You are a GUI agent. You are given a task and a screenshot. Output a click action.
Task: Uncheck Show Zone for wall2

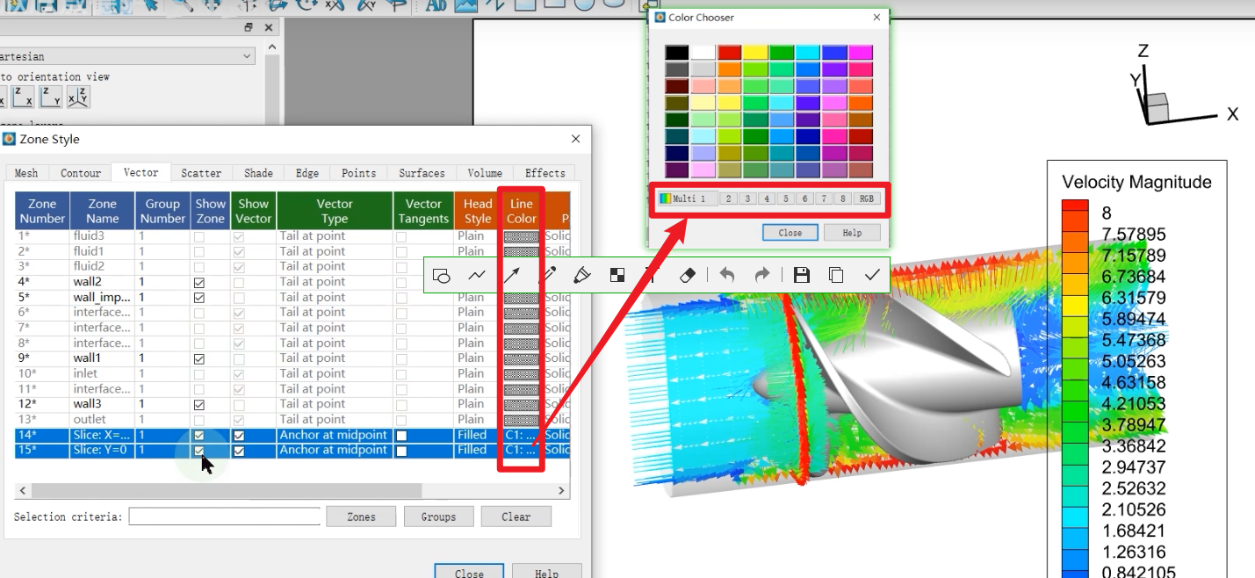(199, 283)
